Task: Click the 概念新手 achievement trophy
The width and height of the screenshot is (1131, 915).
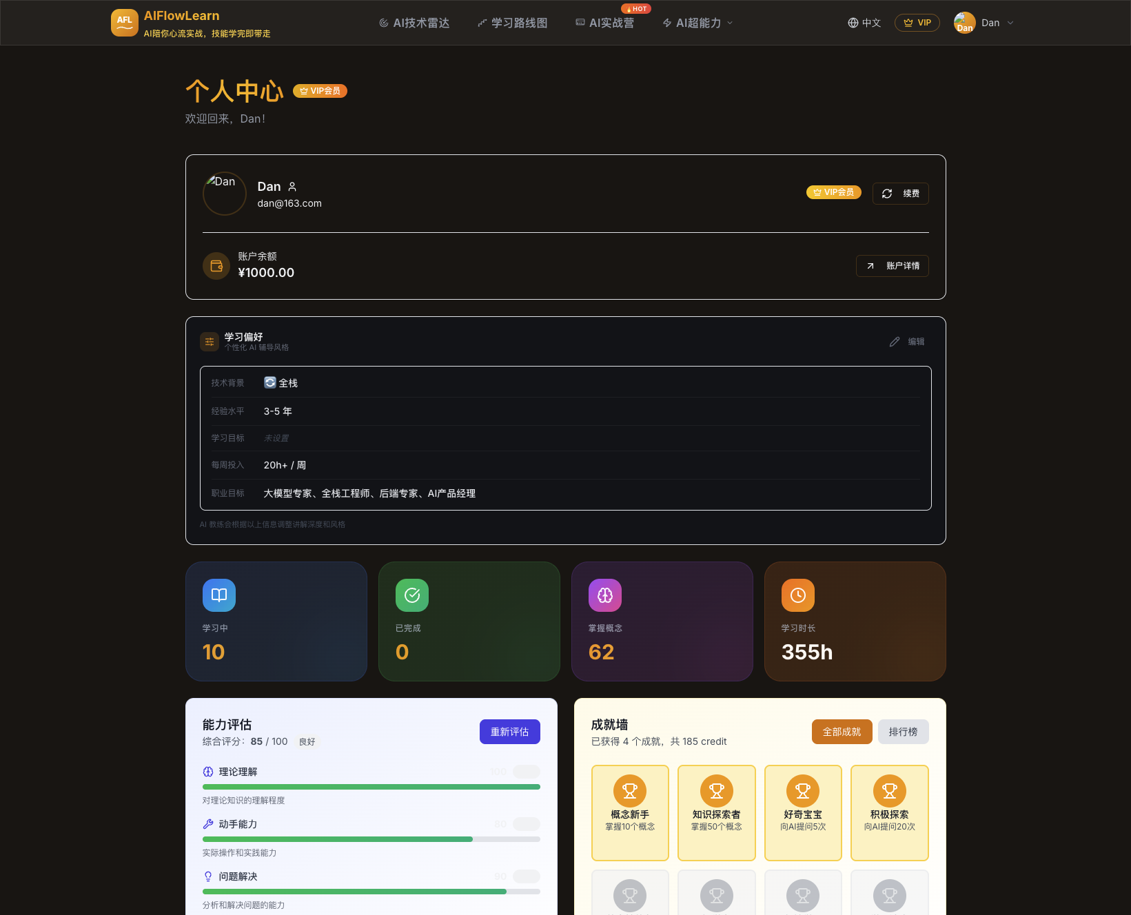Action: click(x=629, y=791)
